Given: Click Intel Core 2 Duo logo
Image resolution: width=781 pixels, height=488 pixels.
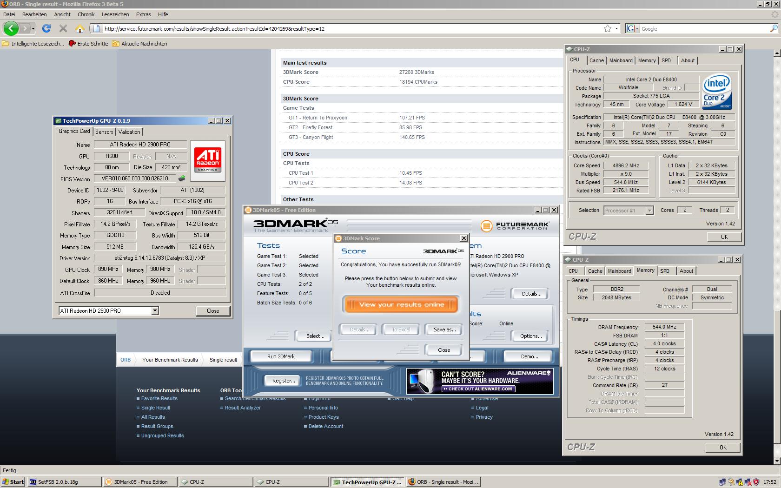Looking at the screenshot, I should pyautogui.click(x=716, y=91).
